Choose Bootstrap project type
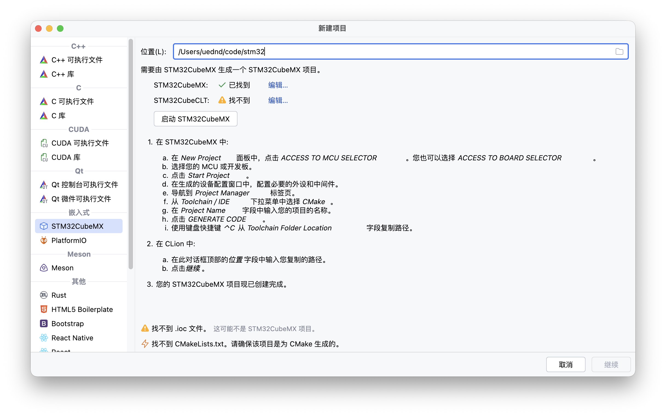666x417 pixels. 79,323
